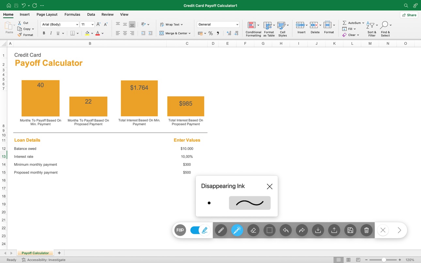Expand the Merge & Center dropdown arrow

pyautogui.click(x=190, y=33)
